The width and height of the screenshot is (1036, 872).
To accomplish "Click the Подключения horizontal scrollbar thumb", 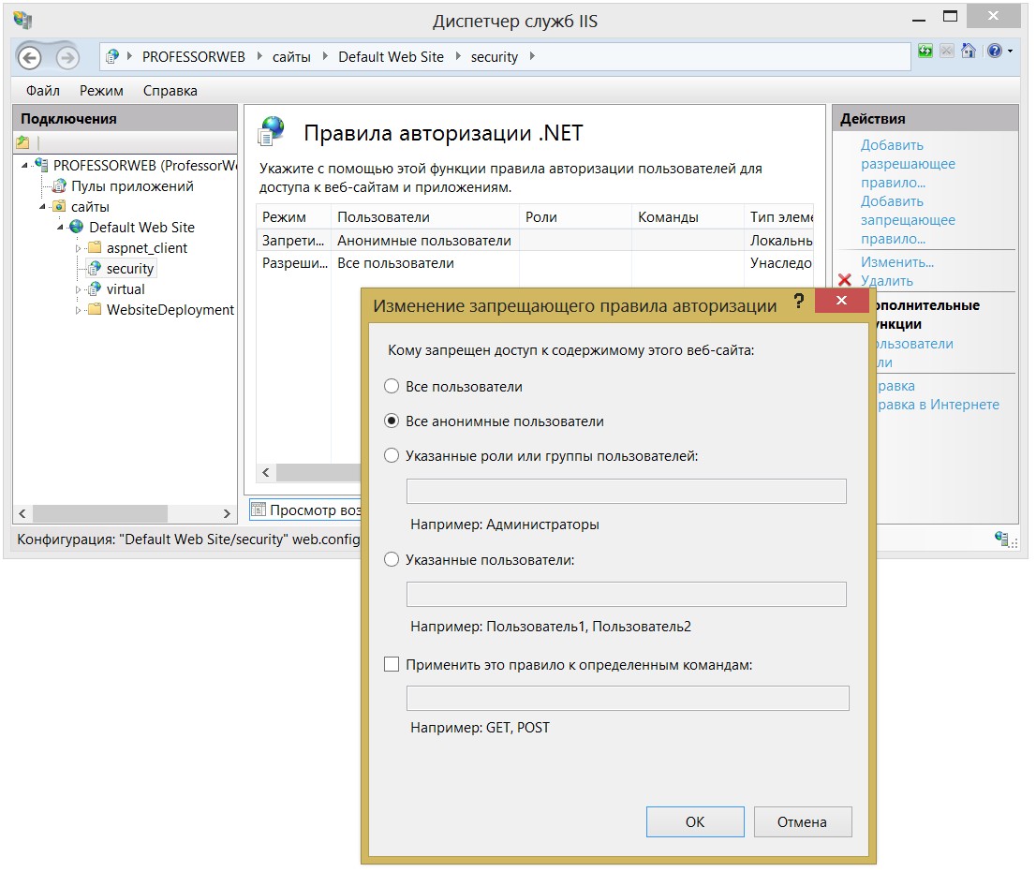I will point(100,513).
